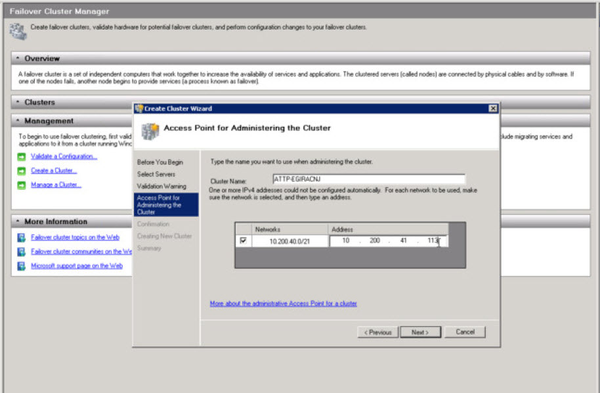Viewport: 600px width, 393px height.
Task: Click the Failover Cluster Manager header icon
Action: pyautogui.click(x=18, y=31)
